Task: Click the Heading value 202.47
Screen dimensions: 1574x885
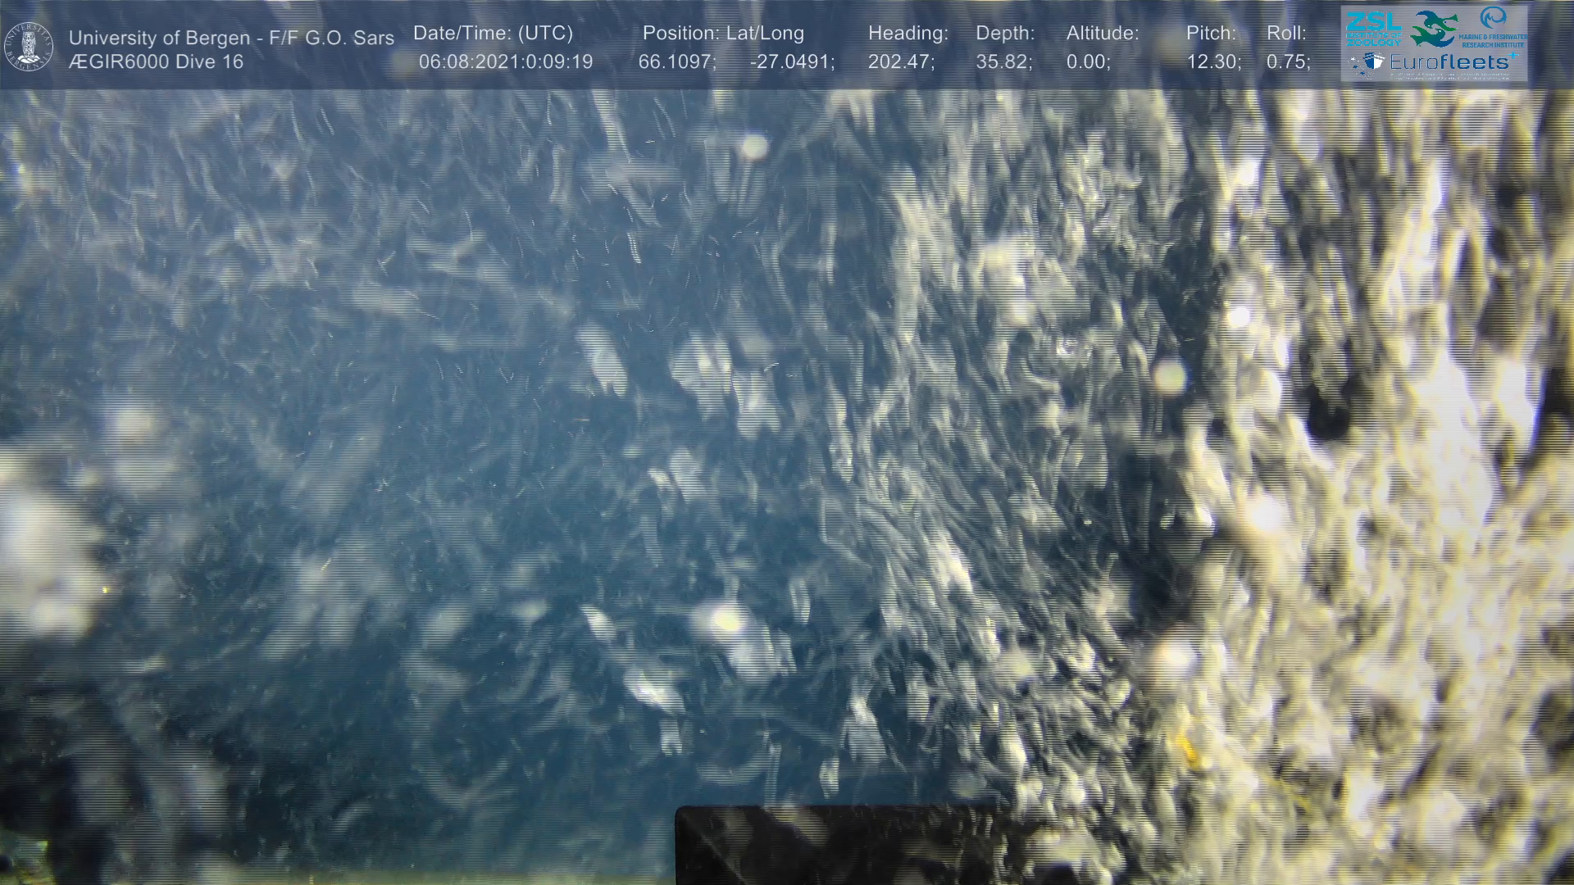Action: tap(900, 61)
